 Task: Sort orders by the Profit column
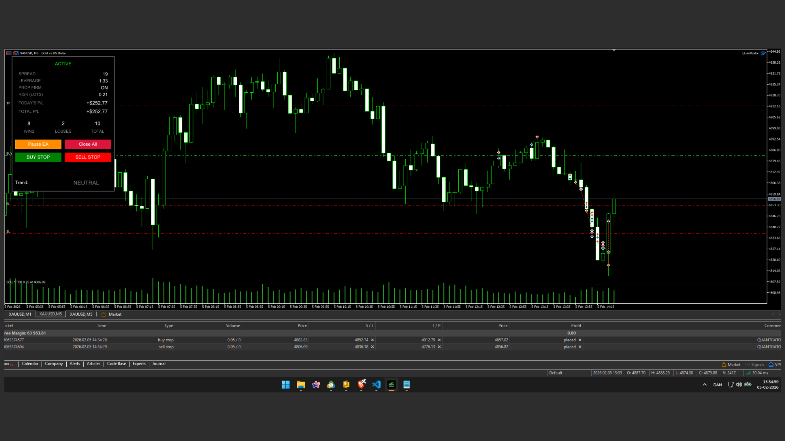click(576, 326)
